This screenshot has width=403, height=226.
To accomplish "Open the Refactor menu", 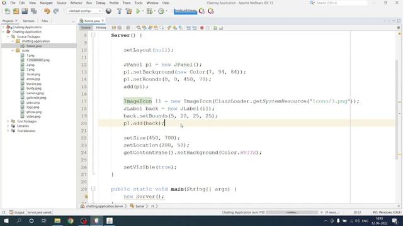I will click(x=76, y=3).
